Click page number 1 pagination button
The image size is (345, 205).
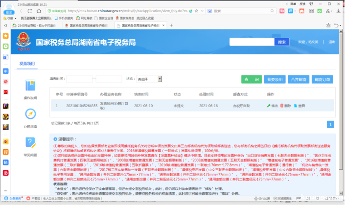pyautogui.click(x=331, y=124)
